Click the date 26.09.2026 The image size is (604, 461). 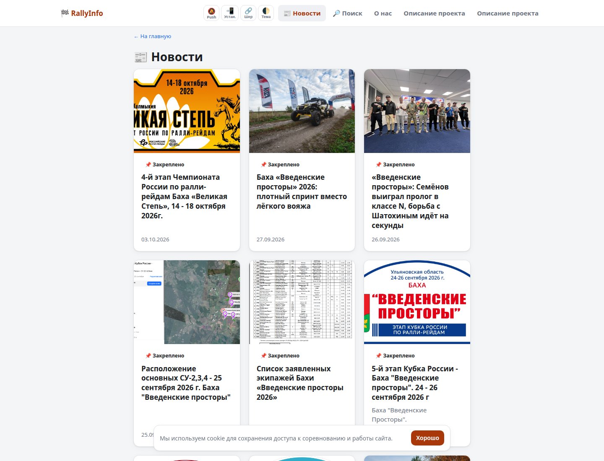tap(385, 240)
